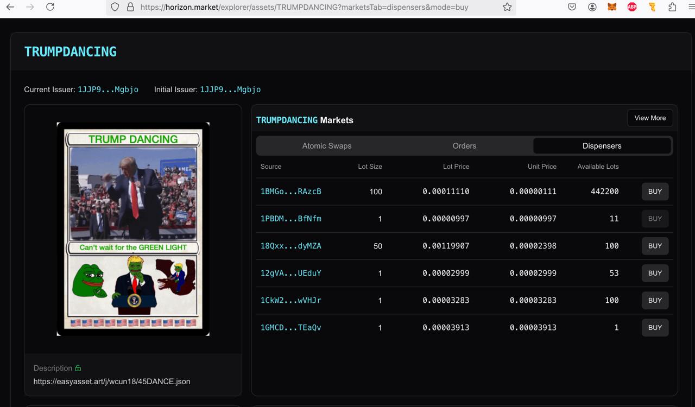Open the Adblock Plus ABP extension
The width and height of the screenshot is (695, 407).
coord(632,7)
